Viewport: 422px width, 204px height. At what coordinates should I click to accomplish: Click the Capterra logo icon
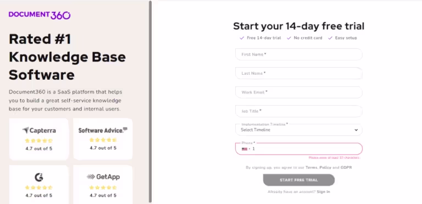26,130
